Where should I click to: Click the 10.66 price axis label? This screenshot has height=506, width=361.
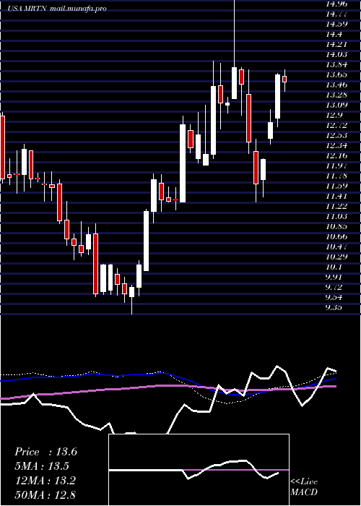[x=336, y=236]
